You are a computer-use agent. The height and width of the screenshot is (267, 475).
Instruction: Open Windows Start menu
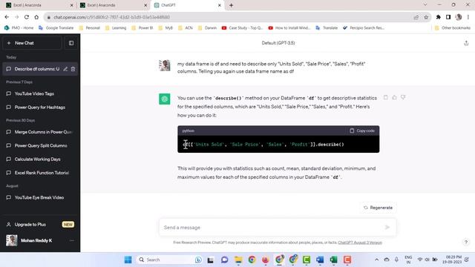[x=128, y=260]
